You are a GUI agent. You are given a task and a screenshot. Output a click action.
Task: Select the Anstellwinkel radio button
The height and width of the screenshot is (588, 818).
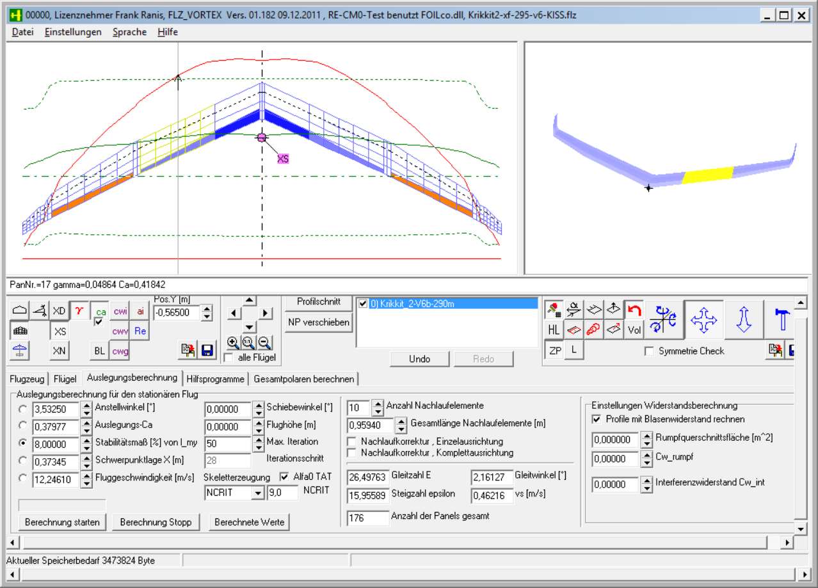(24, 409)
